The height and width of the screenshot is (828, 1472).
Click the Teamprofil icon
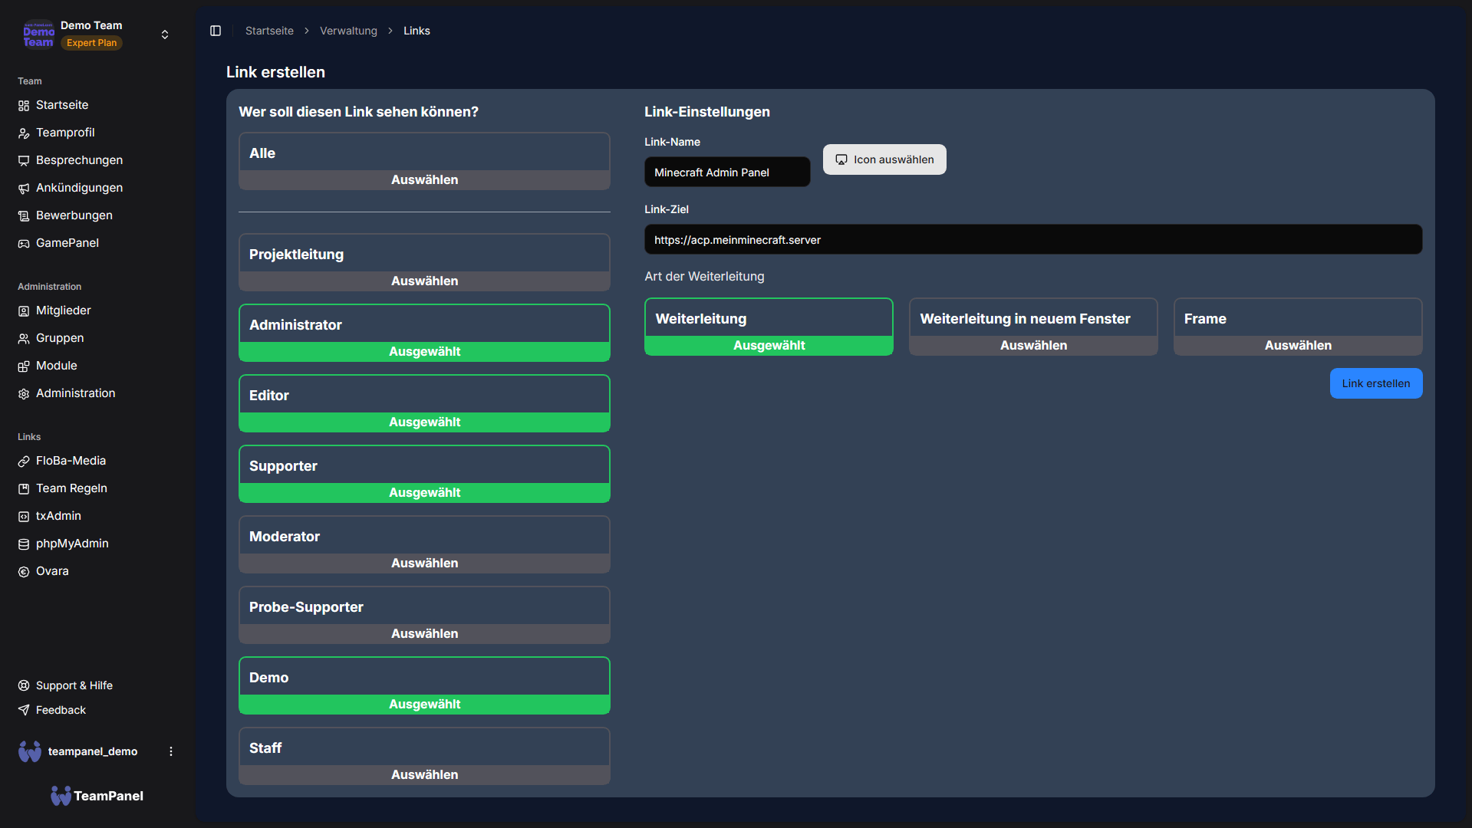(x=24, y=133)
